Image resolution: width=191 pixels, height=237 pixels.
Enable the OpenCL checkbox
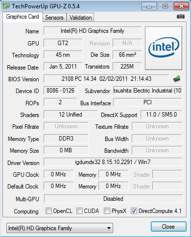(48, 211)
